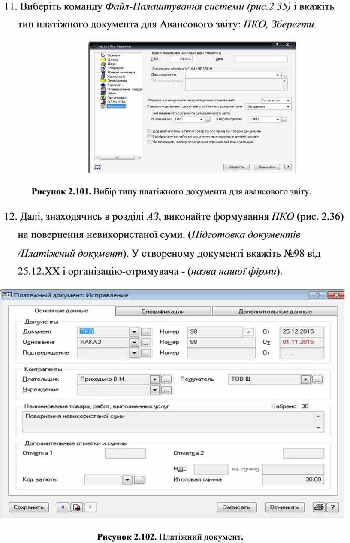Click scroll-up arrow in Додаткова обробка box
This screenshot has width=350, height=543.
coord(285,81)
